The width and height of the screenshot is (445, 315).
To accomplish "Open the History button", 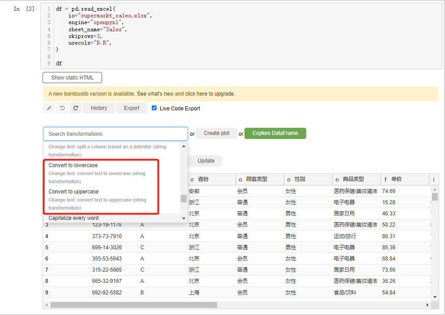I will tap(99, 108).
